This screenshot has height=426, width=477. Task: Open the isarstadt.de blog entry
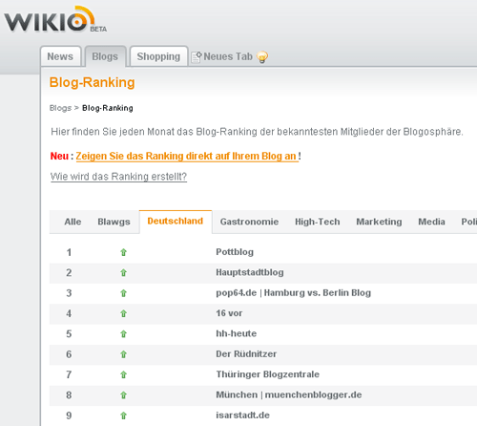pyautogui.click(x=242, y=415)
